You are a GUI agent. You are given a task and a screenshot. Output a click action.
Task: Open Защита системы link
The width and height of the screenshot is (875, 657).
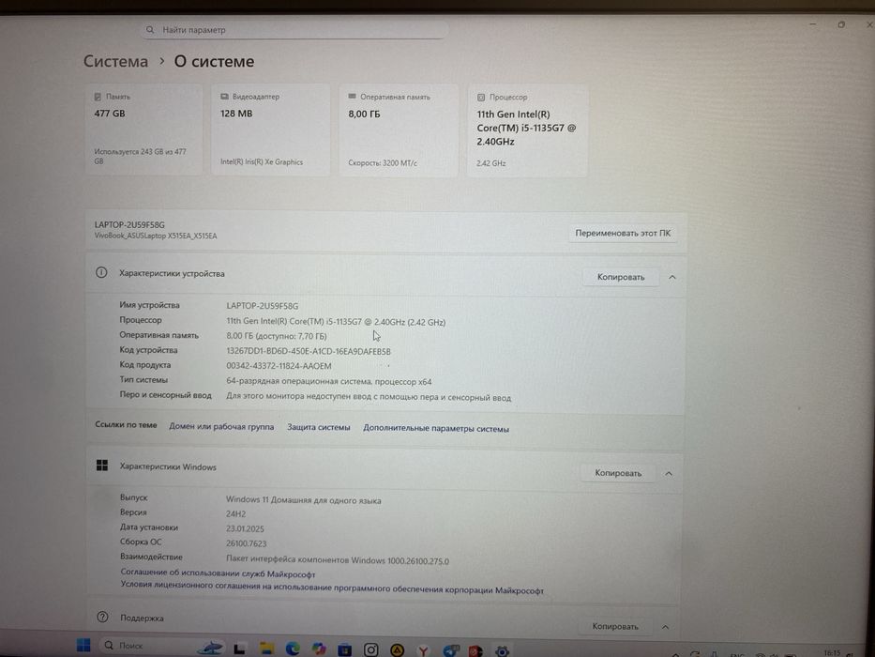(319, 427)
